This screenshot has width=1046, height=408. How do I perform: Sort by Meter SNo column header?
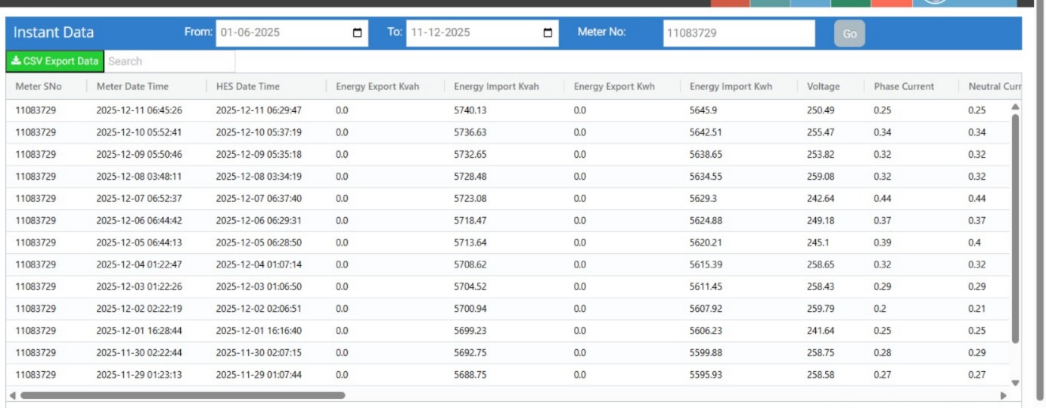[39, 86]
